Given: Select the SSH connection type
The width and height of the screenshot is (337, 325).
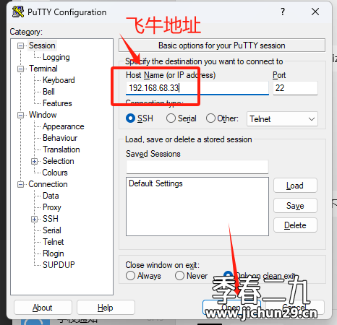Looking at the screenshot, I should [x=130, y=118].
